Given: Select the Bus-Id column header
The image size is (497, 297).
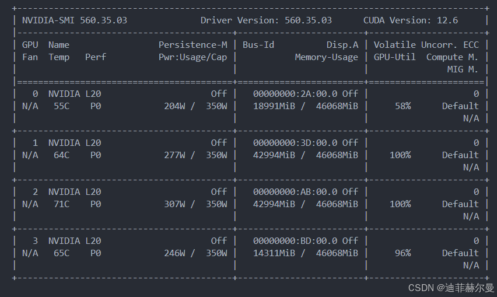Looking at the screenshot, I should tap(258, 45).
